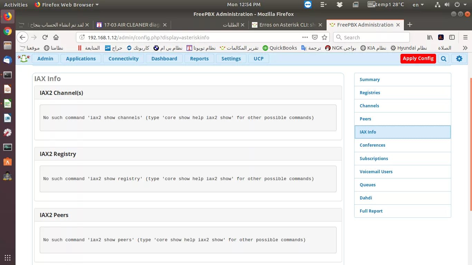Viewport: 472px width, 265px height.
Task: Go back with the browser back arrow
Action: point(22,37)
